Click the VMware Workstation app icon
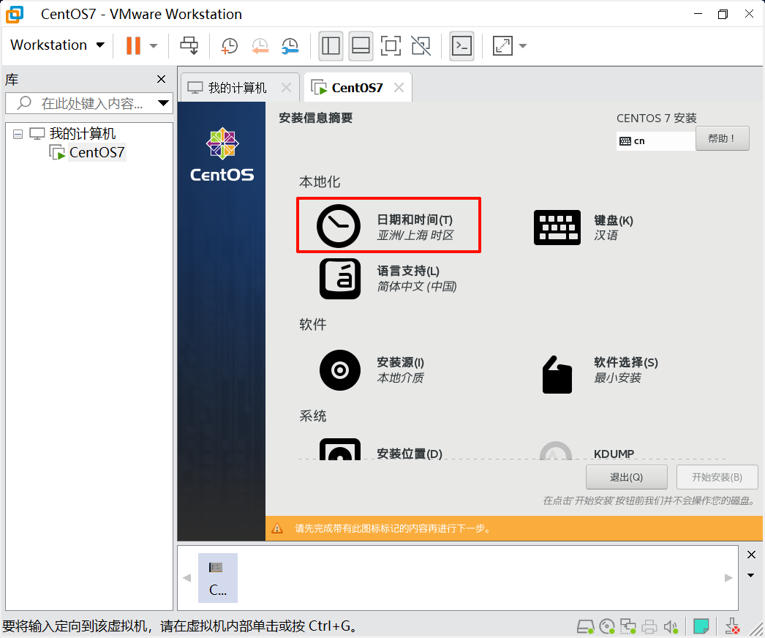The height and width of the screenshot is (638, 765). coord(15,14)
